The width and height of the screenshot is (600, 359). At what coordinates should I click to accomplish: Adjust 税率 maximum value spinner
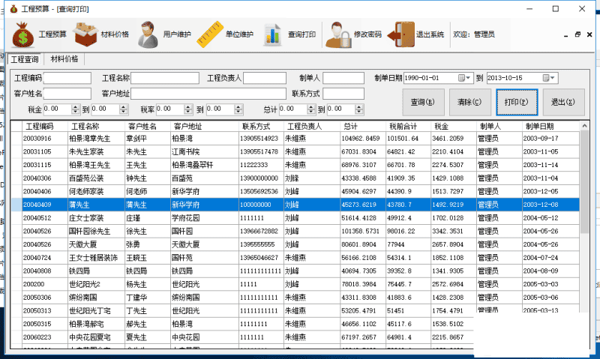[238, 109]
